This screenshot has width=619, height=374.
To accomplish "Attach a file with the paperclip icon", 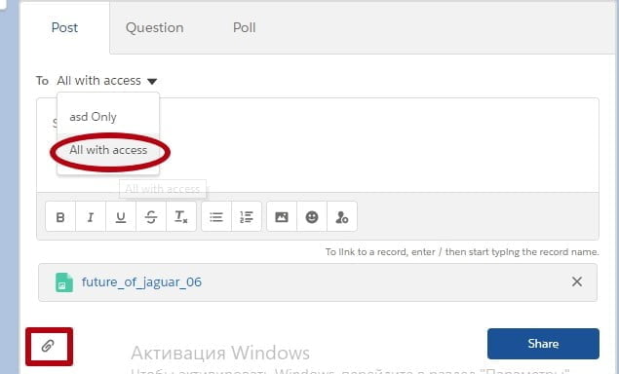I will (48, 346).
